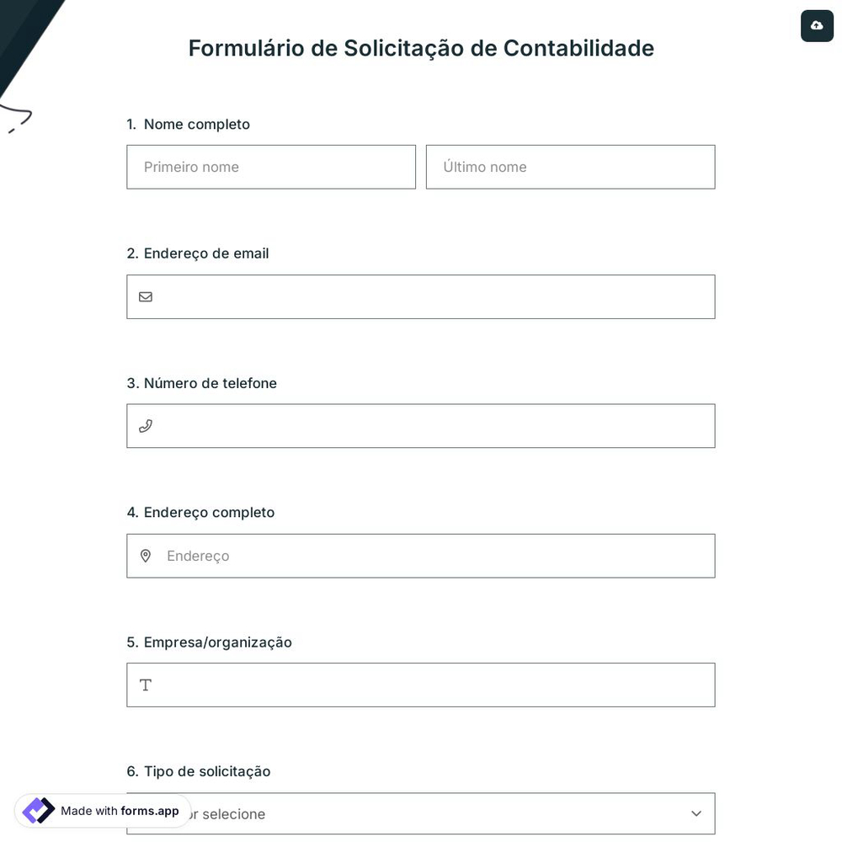842x842 pixels.
Task: Open the Tipo de solicitação selection list
Action: tap(421, 813)
